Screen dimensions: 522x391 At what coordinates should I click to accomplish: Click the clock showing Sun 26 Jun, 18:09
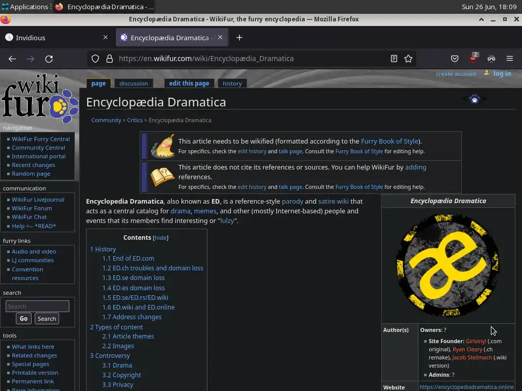489,7
